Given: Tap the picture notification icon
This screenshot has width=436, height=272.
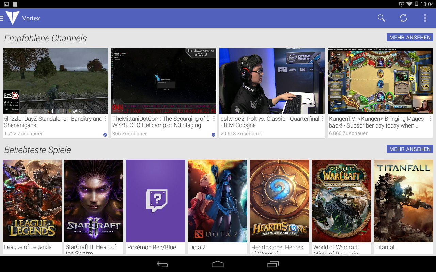Looking at the screenshot, I should [6, 4].
